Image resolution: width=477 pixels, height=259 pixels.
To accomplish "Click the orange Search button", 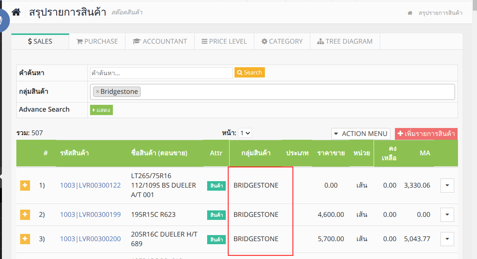I will coord(250,73).
